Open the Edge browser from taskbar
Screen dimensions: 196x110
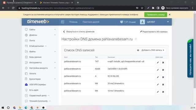[26, 108]
